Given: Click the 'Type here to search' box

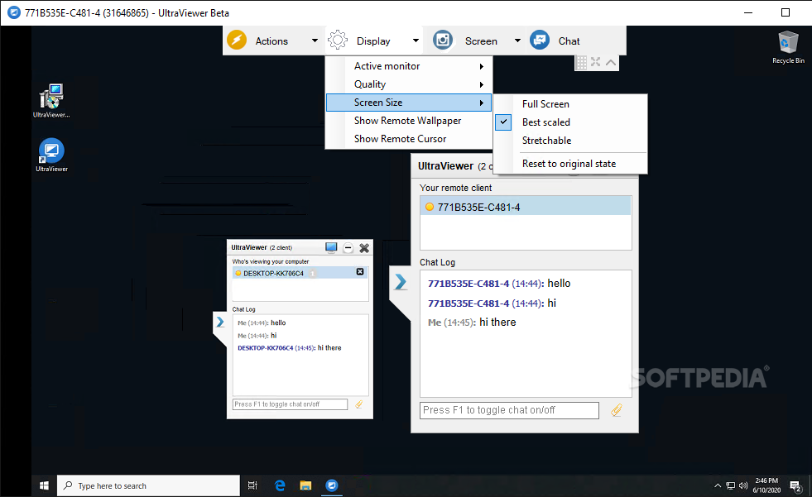Looking at the screenshot, I should click(x=148, y=485).
